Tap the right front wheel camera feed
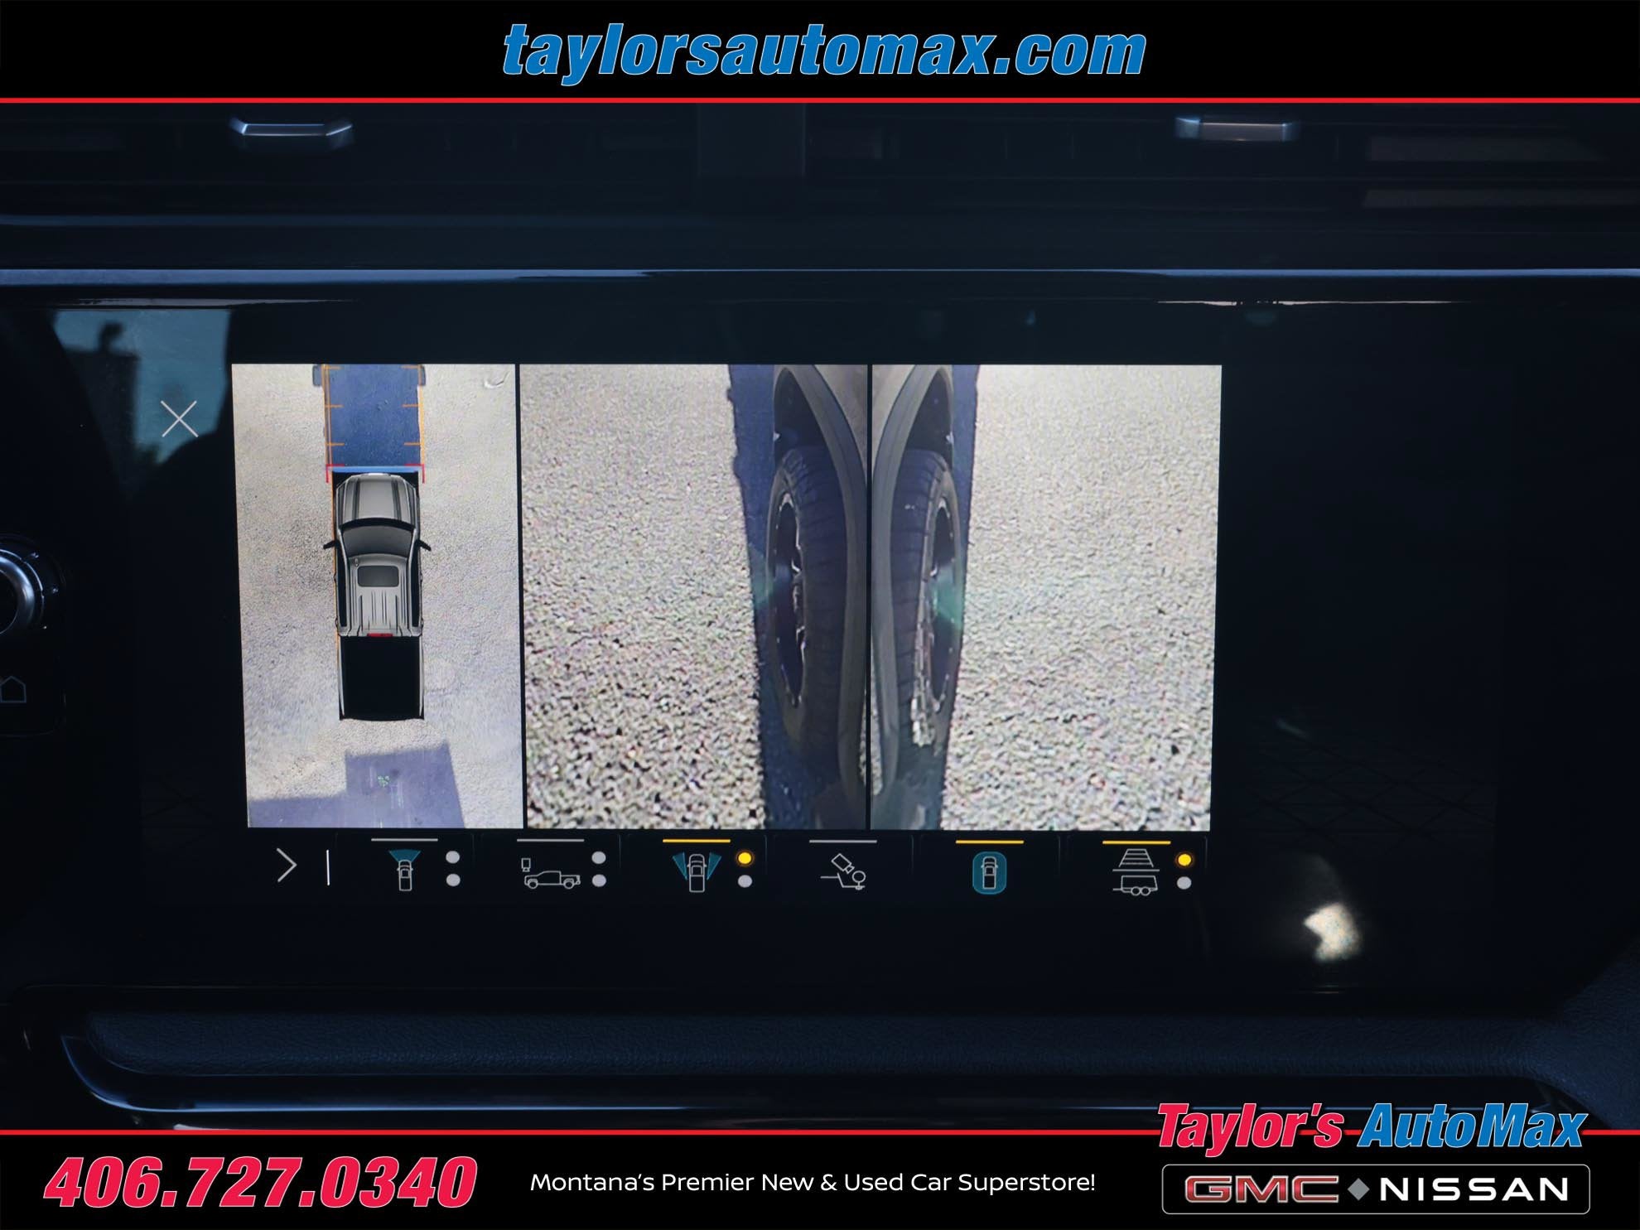1640x1230 pixels. [1045, 597]
